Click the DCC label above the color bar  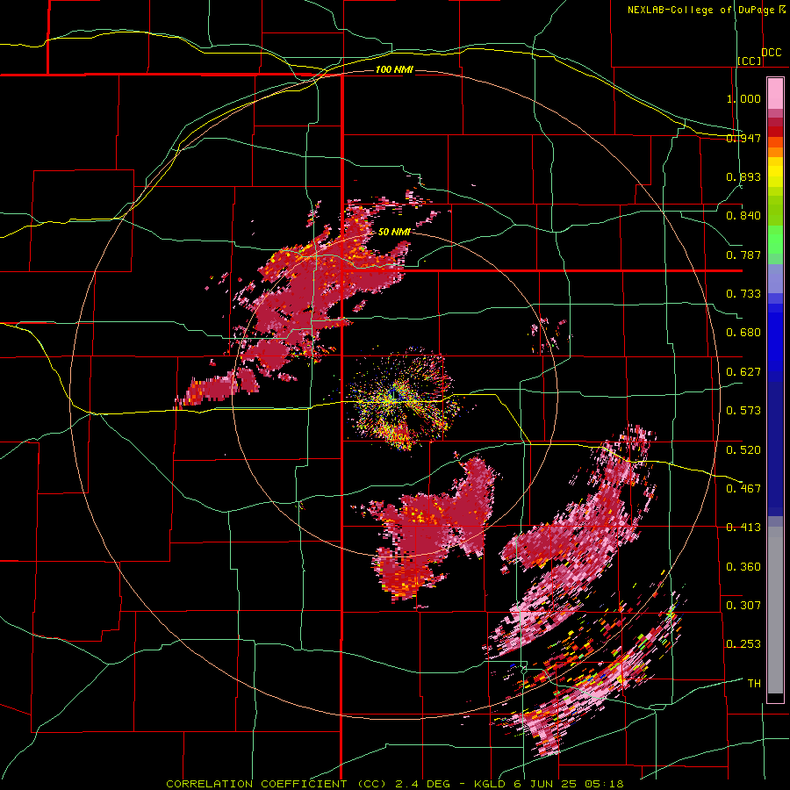point(771,53)
